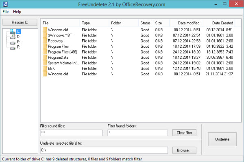This screenshot has height=162, width=244.
Task: Select the System Volume Inf... folder name
Action: [x=63, y=63]
